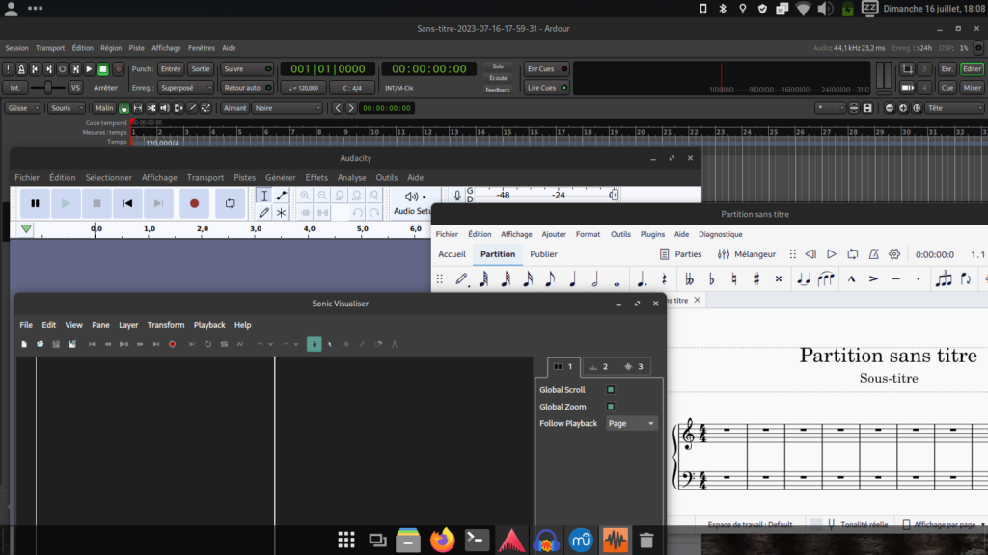Toggle the Global Zoom checkbox
The width and height of the screenshot is (988, 555).
click(x=610, y=407)
